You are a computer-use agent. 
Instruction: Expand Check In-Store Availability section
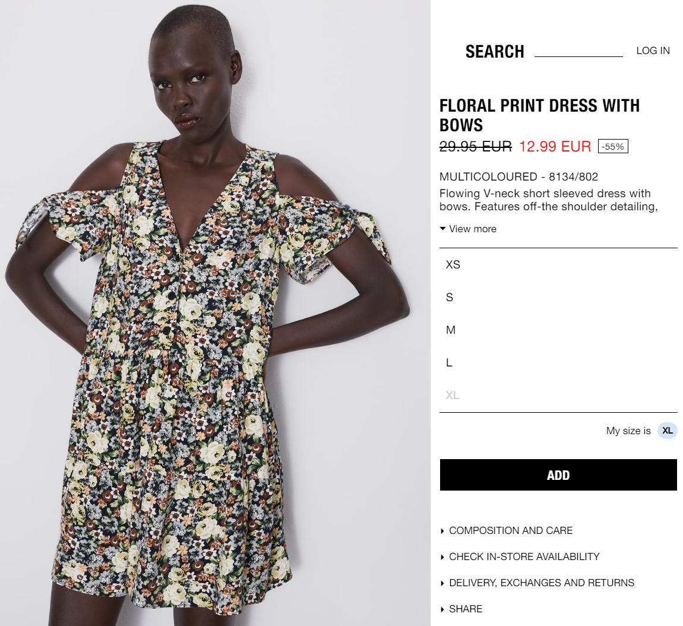[x=524, y=557]
